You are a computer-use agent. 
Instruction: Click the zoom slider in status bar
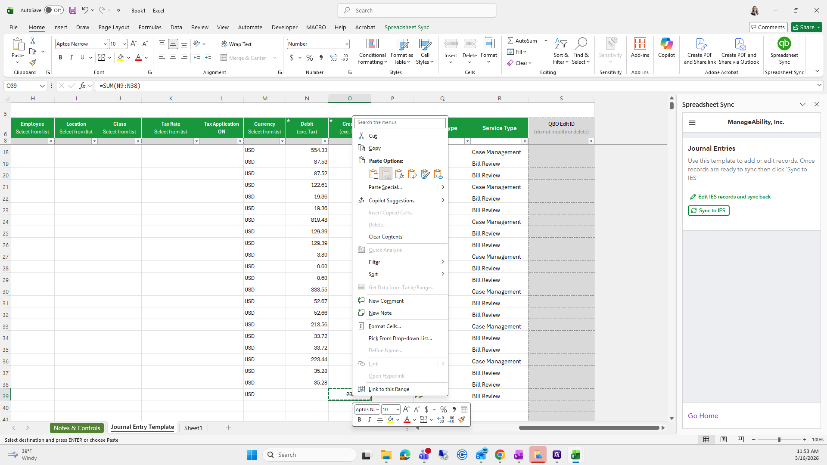(779, 440)
